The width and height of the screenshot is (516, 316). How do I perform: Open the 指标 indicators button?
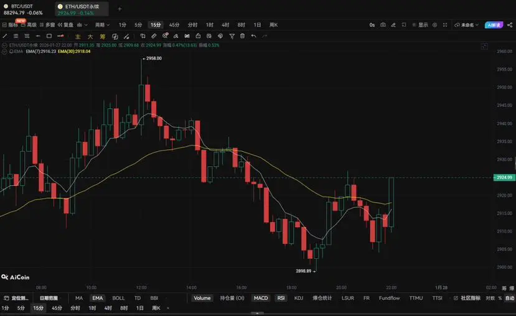pyautogui.click(x=10, y=25)
